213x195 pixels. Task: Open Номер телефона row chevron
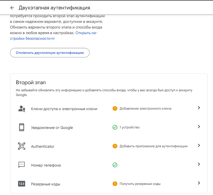[x=199, y=164]
